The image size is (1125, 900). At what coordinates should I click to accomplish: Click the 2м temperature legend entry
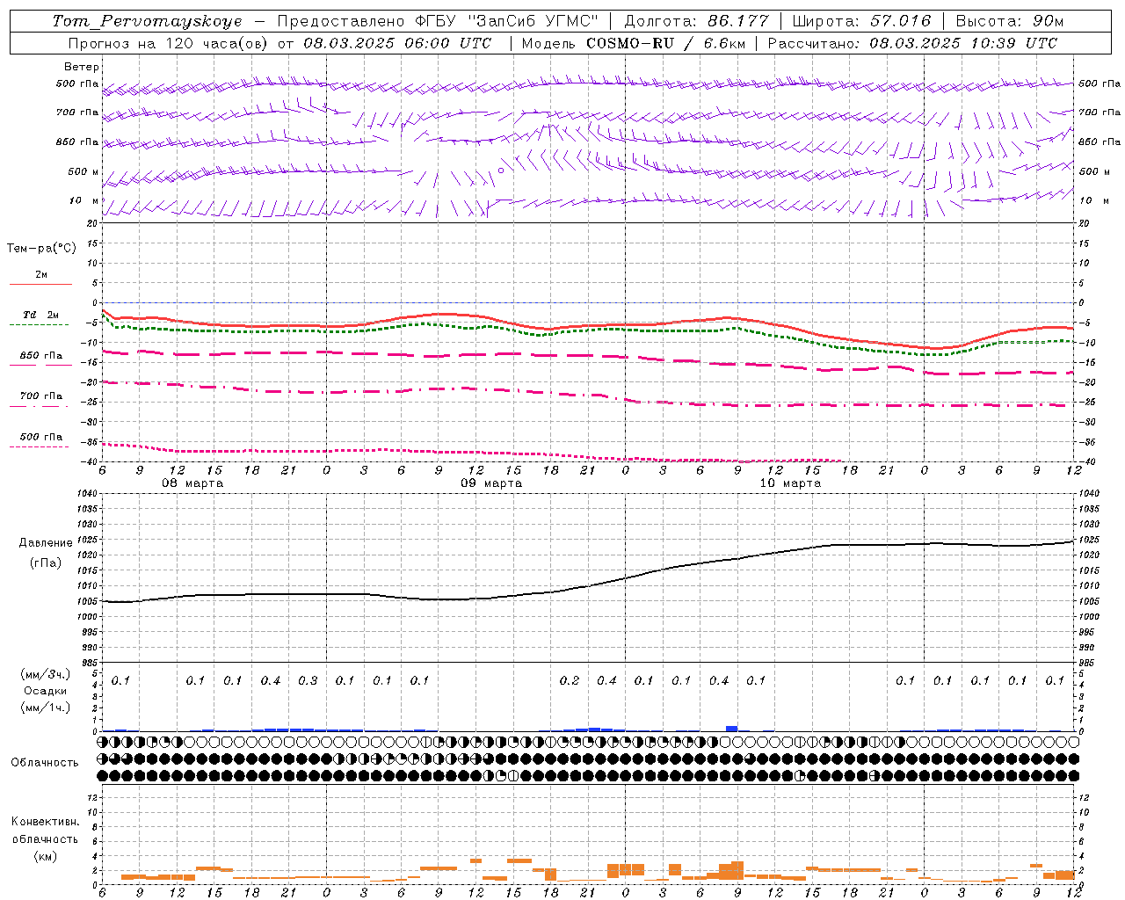(x=41, y=275)
